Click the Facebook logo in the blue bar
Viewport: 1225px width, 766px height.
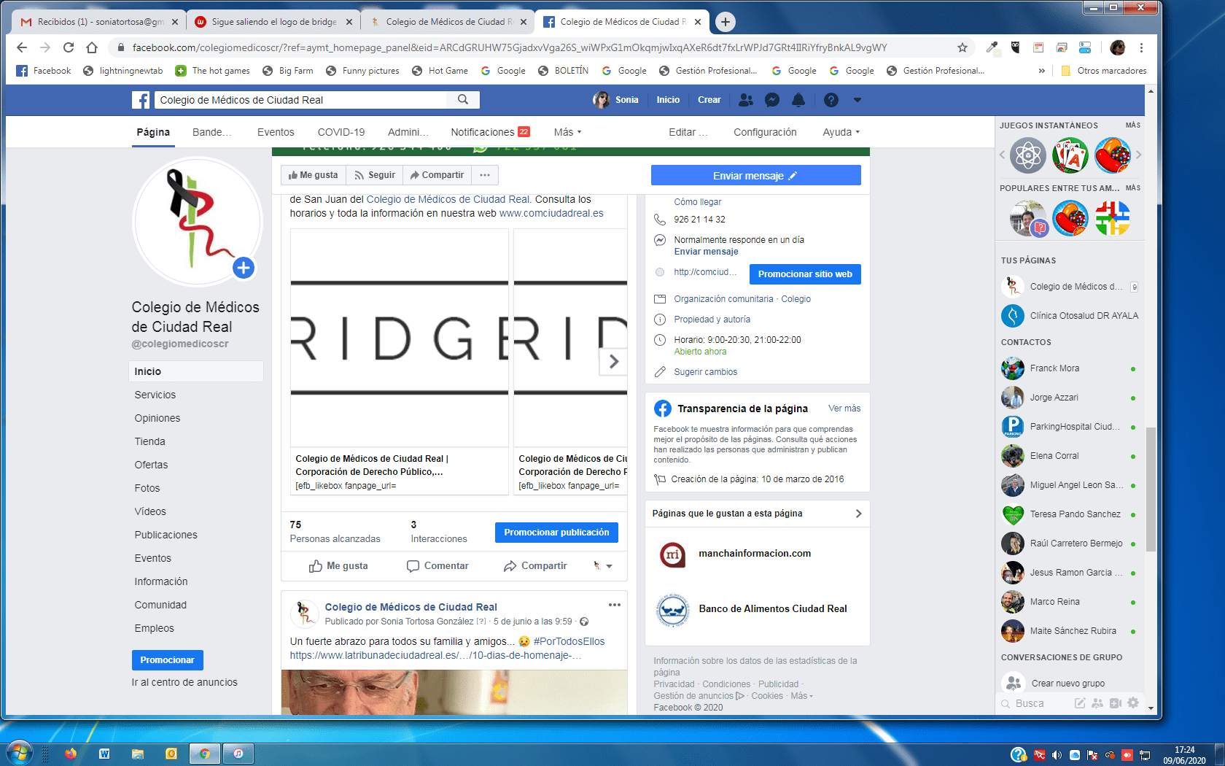point(141,100)
